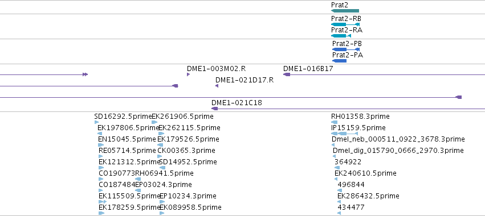Select the DME1-021C18 arrow marker
The image size is (485, 216).
tap(215, 109)
